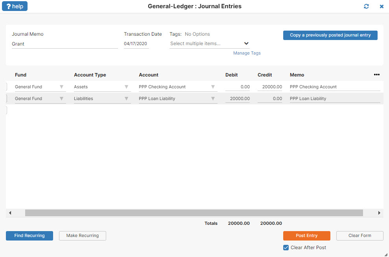Click the Totals debit value 20000.00
Image resolution: width=389 pixels, height=257 pixels.
(239, 223)
